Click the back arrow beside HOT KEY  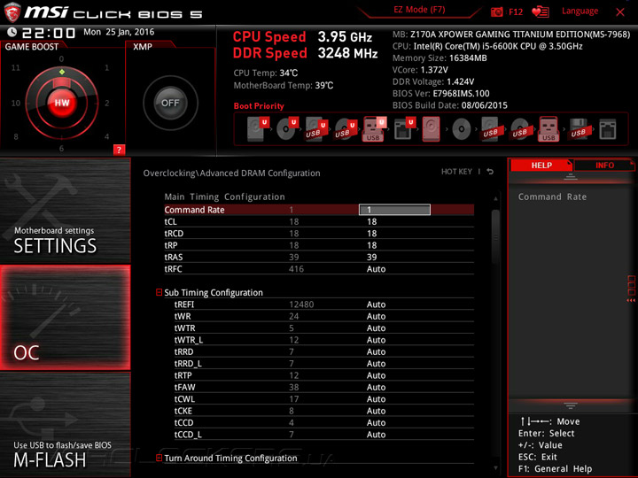490,172
